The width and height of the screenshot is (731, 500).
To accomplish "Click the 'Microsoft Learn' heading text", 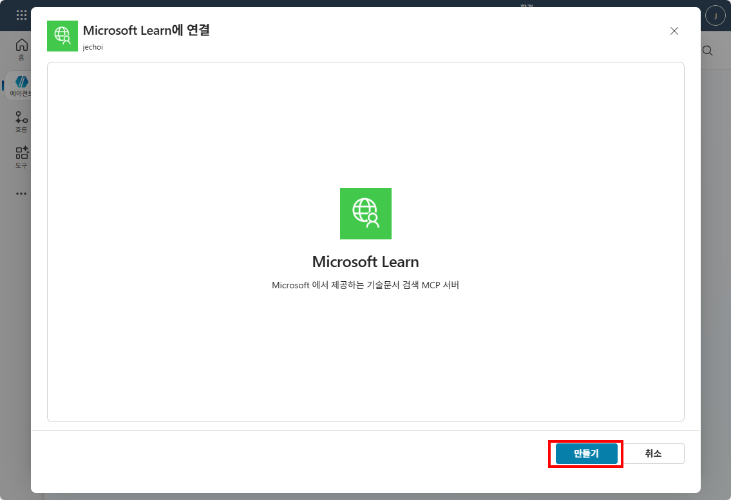I will point(366,262).
